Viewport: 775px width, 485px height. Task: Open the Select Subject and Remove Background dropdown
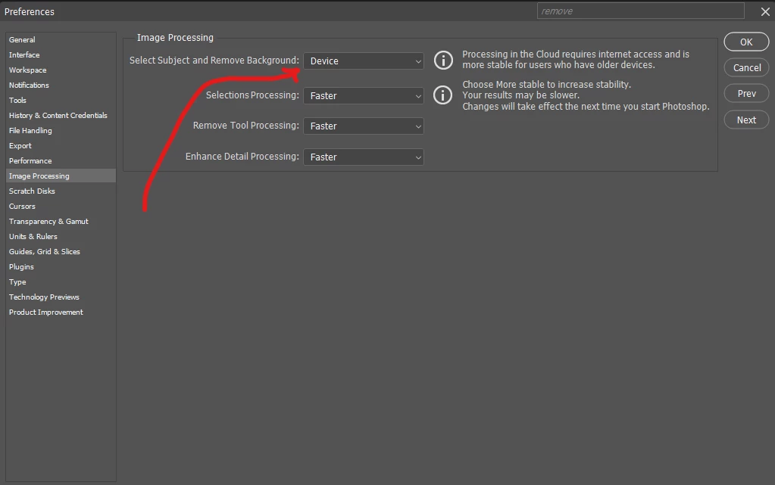364,61
